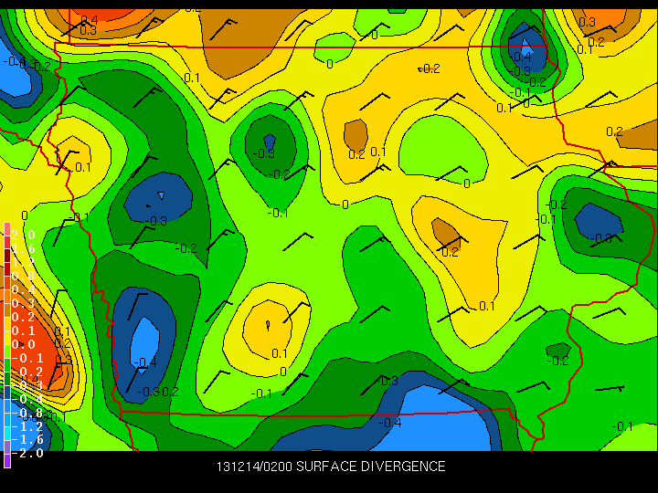This screenshot has height=493, width=658.
Task: Click the brown patch above 0.2 right of center
Action: (x=444, y=231)
